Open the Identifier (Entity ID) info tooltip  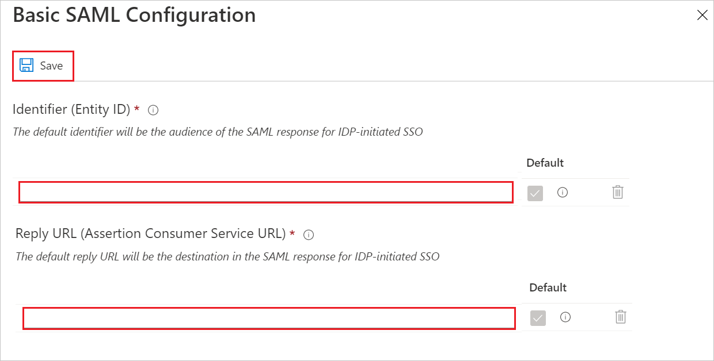[153, 109]
